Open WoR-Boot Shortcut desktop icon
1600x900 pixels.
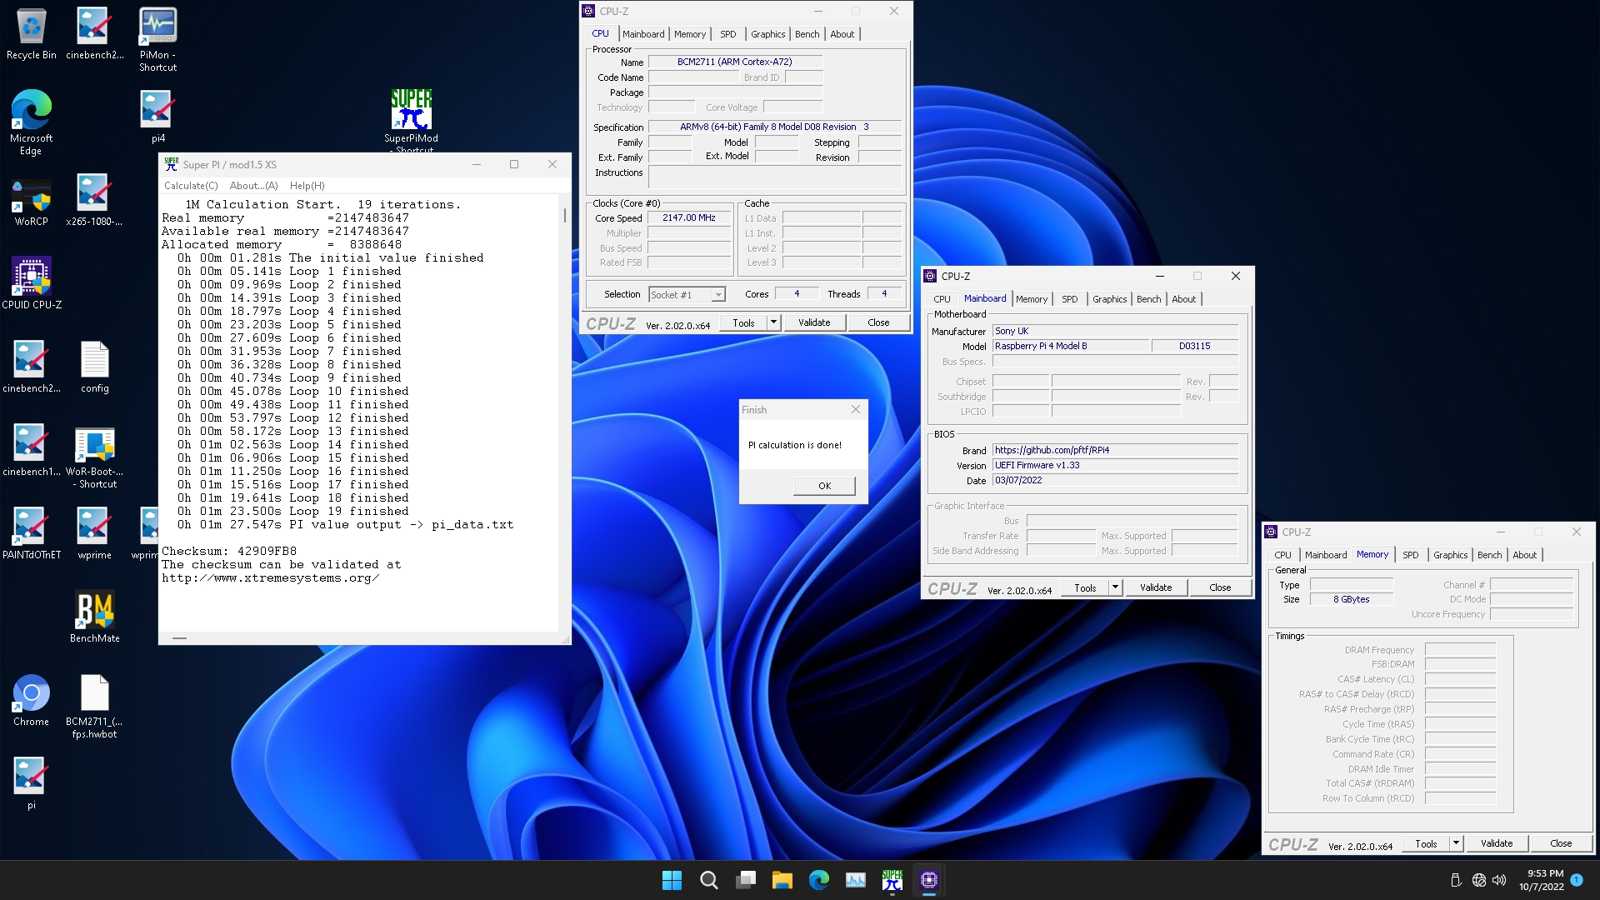coord(94,456)
